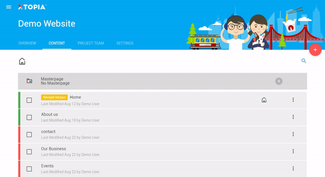325x177 pixels.
Task: Toggle the Our Business checkbox
Action: pyautogui.click(x=29, y=152)
